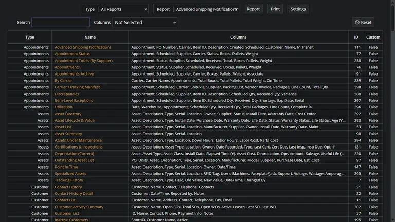Viewport: 395px width, 222px height.
Task: Open the Outstanding Asset List report
Action: 74,160
